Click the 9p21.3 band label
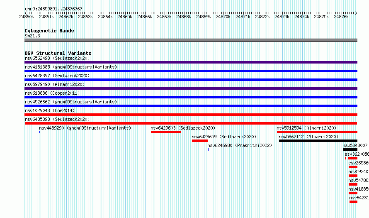 (x=32, y=36)
